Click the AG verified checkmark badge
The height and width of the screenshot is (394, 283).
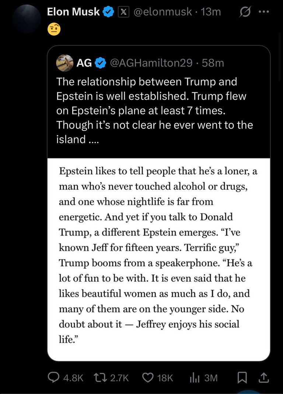(100, 63)
